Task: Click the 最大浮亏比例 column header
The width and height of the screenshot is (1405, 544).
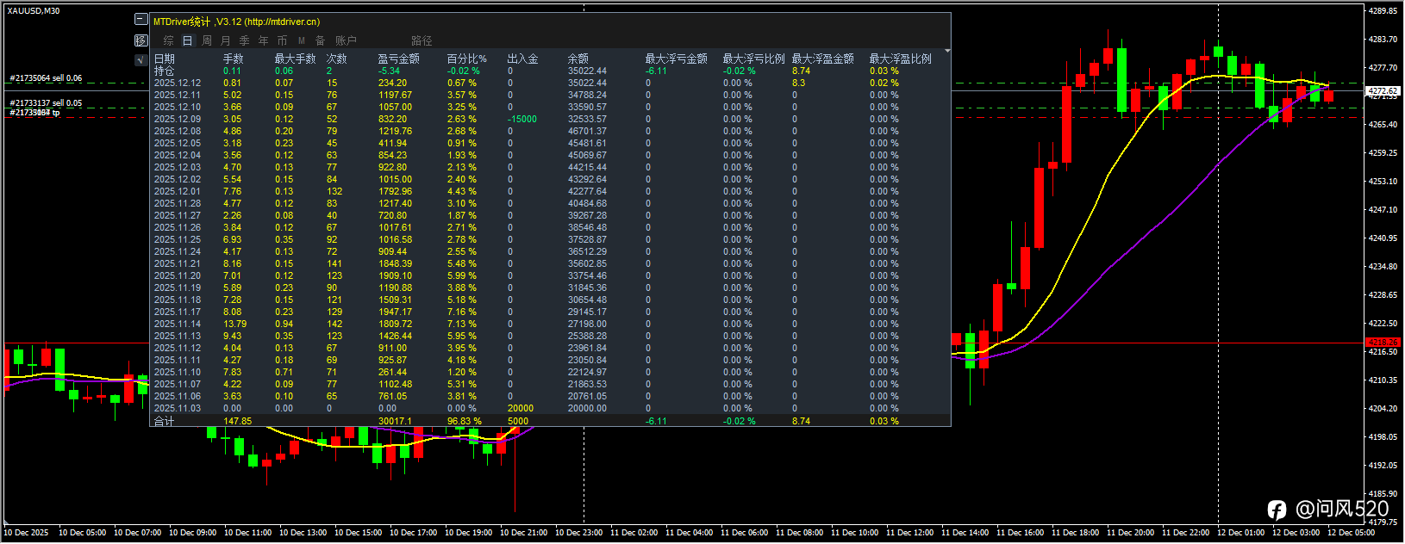Action: click(754, 59)
